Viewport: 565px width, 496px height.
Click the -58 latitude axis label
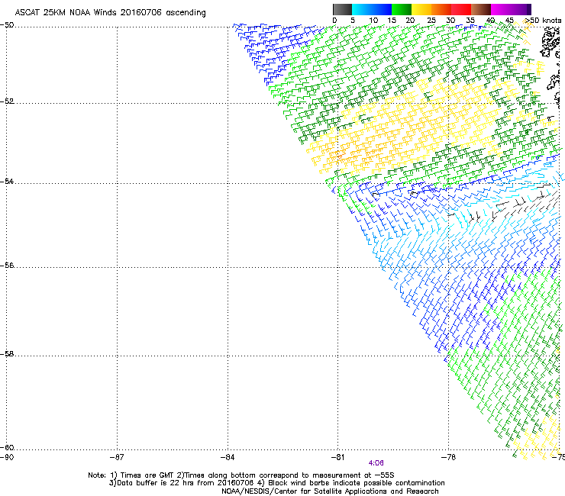click(8, 354)
